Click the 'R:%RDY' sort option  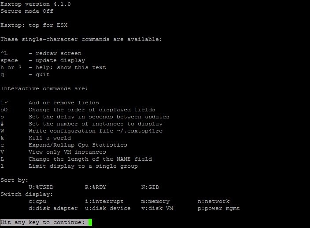(96, 187)
